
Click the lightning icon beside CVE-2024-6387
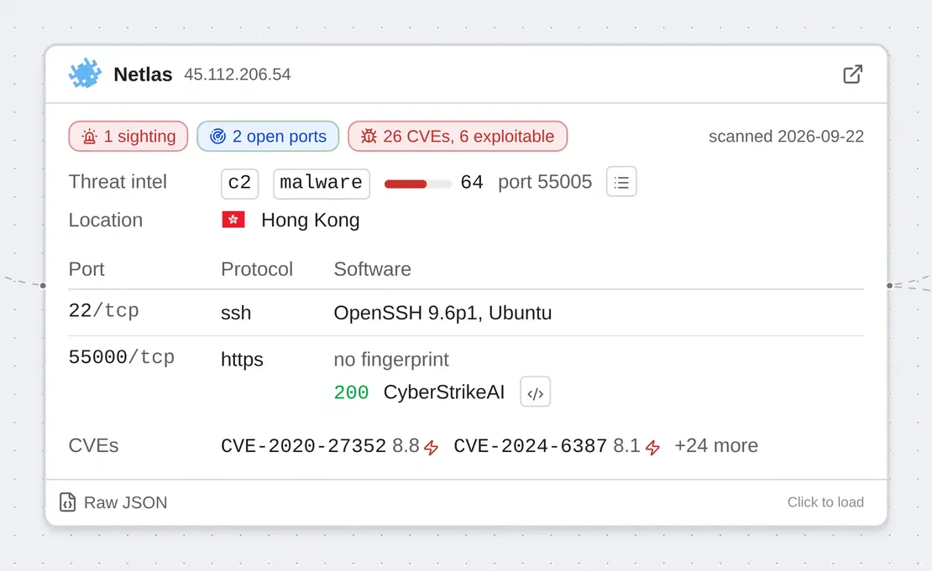(652, 447)
